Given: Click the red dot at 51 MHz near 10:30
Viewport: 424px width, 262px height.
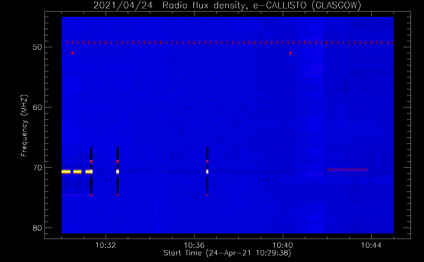Looking at the screenshot, I should tap(72, 53).
